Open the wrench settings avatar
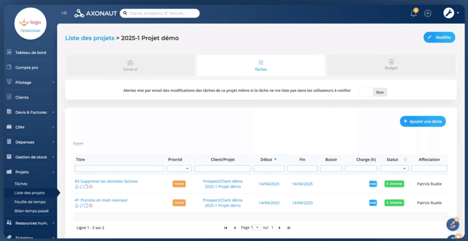This screenshot has height=241, width=468. [x=448, y=13]
